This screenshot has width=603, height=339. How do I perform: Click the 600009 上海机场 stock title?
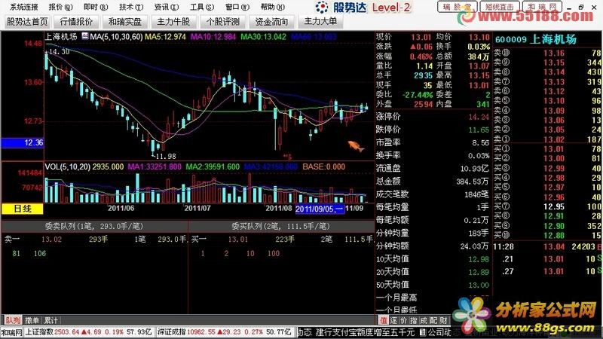coord(536,39)
